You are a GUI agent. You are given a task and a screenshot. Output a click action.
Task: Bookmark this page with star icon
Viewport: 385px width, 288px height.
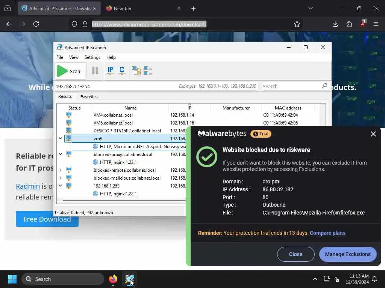pyautogui.click(x=297, y=24)
